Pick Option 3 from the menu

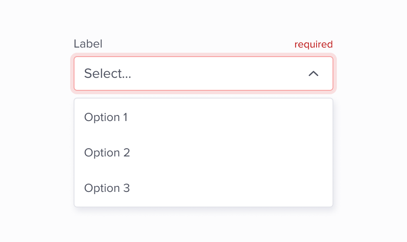[107, 188]
